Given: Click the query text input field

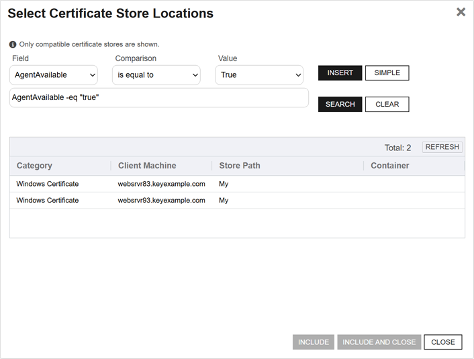Looking at the screenshot, I should coord(159,98).
